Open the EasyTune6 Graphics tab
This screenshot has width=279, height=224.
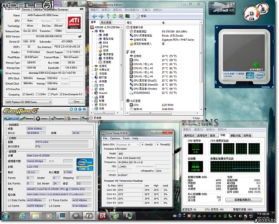pos(57,118)
